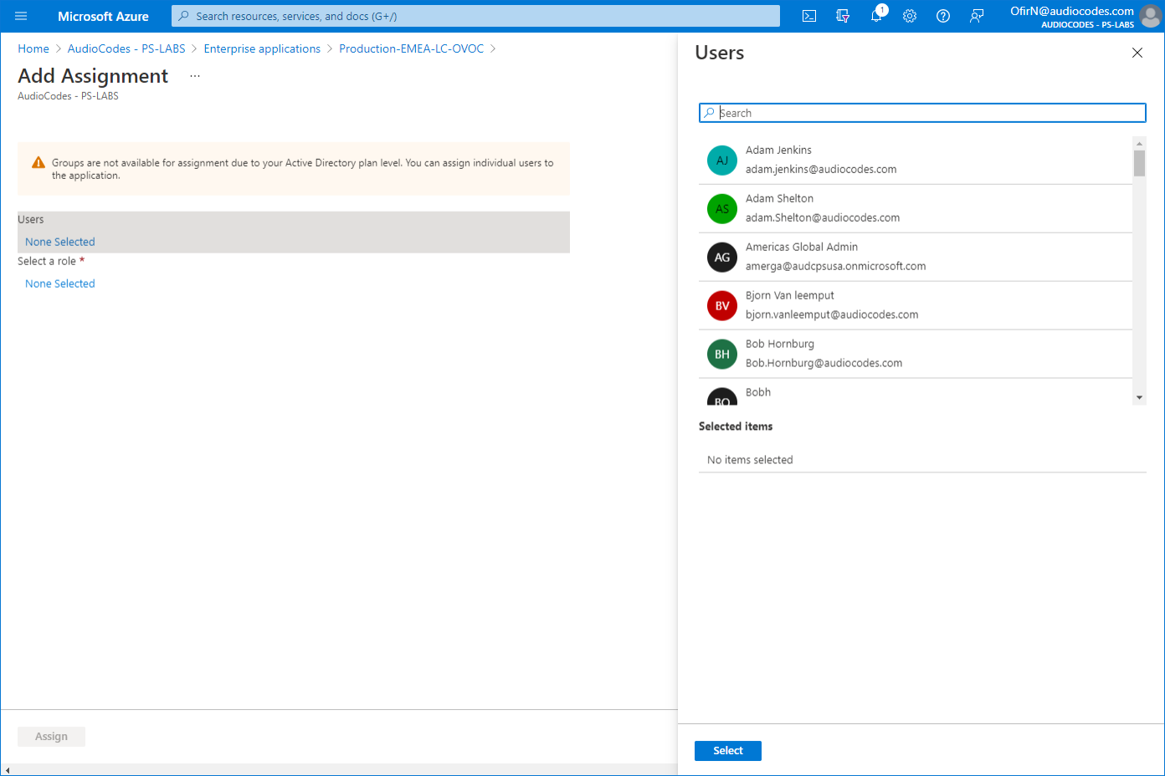The height and width of the screenshot is (776, 1165).
Task: Click the Selected items heading
Action: point(736,426)
